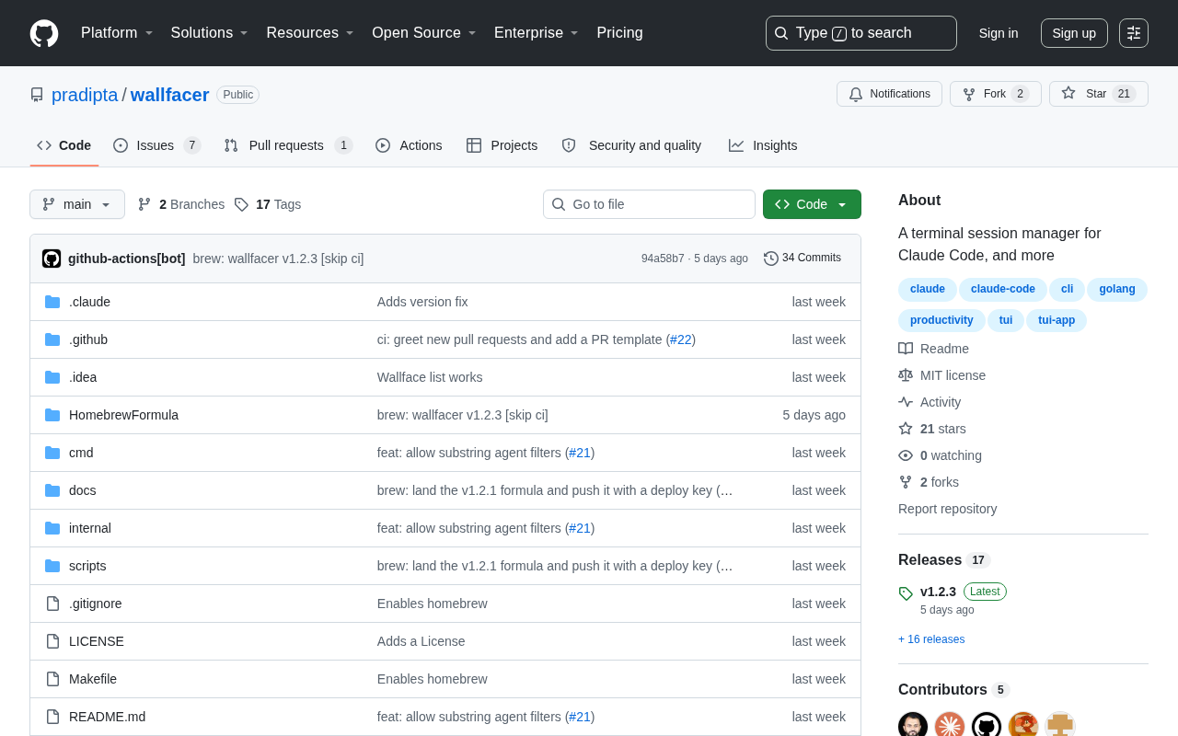Open the appearance settings icon button
The image size is (1178, 736).
coord(1134,33)
